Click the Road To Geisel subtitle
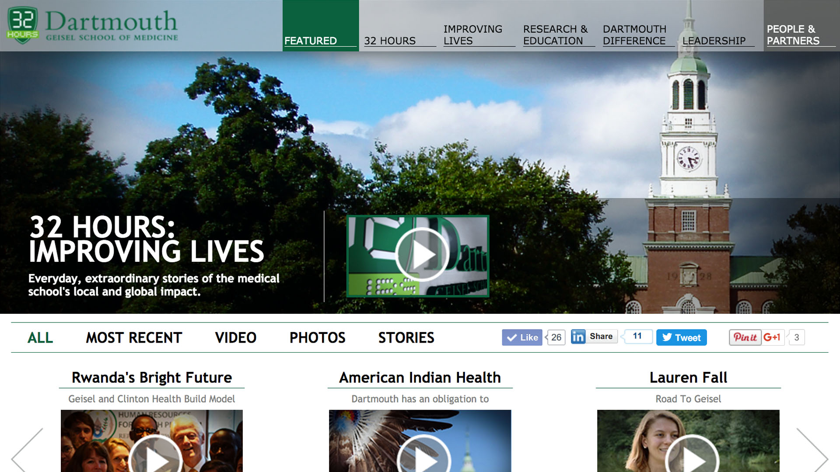Viewport: 840px width, 472px height. (x=688, y=399)
